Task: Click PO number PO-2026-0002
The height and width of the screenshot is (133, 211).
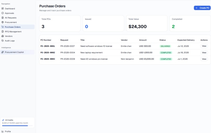Action: point(48,53)
